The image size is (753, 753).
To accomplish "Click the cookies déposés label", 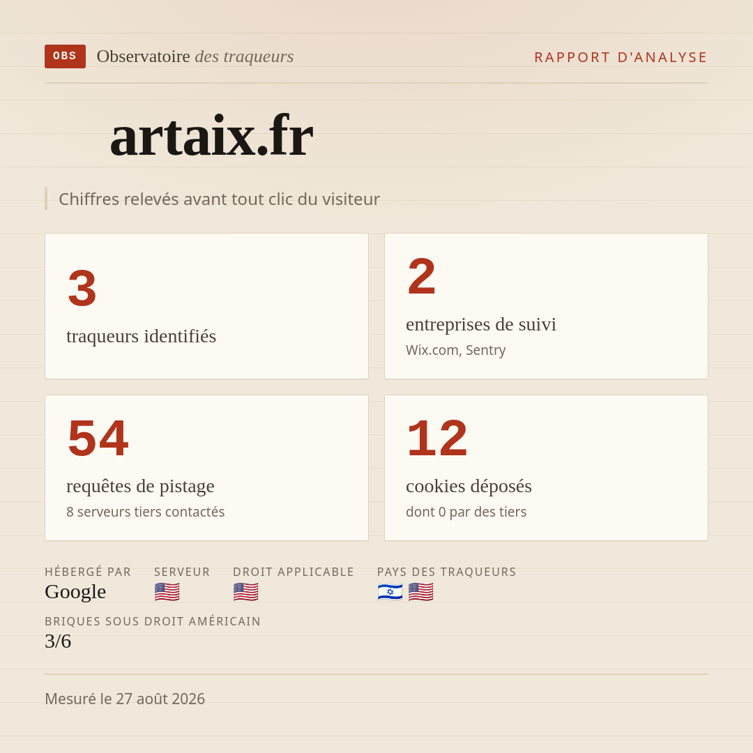I will click(469, 486).
